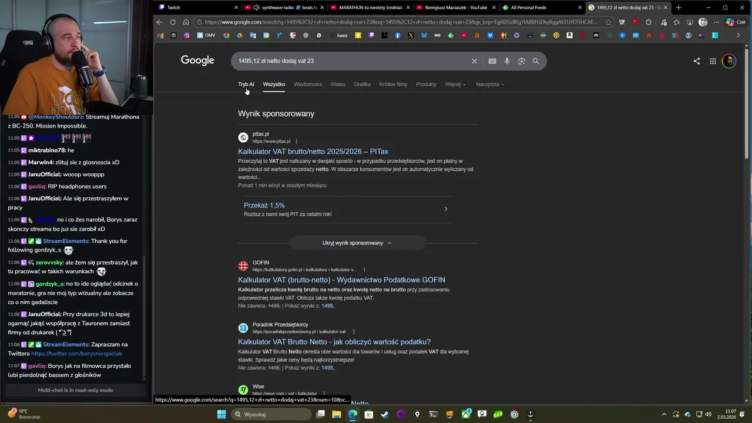Close the MARATHON to niestety średniak tab

click(408, 8)
